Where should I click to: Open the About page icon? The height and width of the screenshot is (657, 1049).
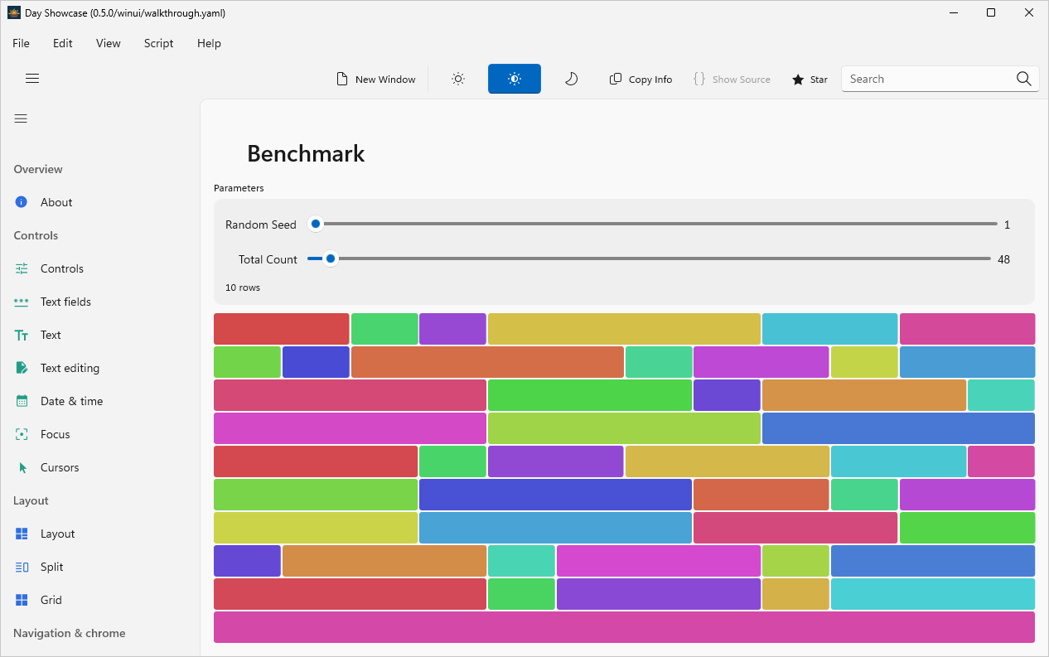[x=22, y=202]
